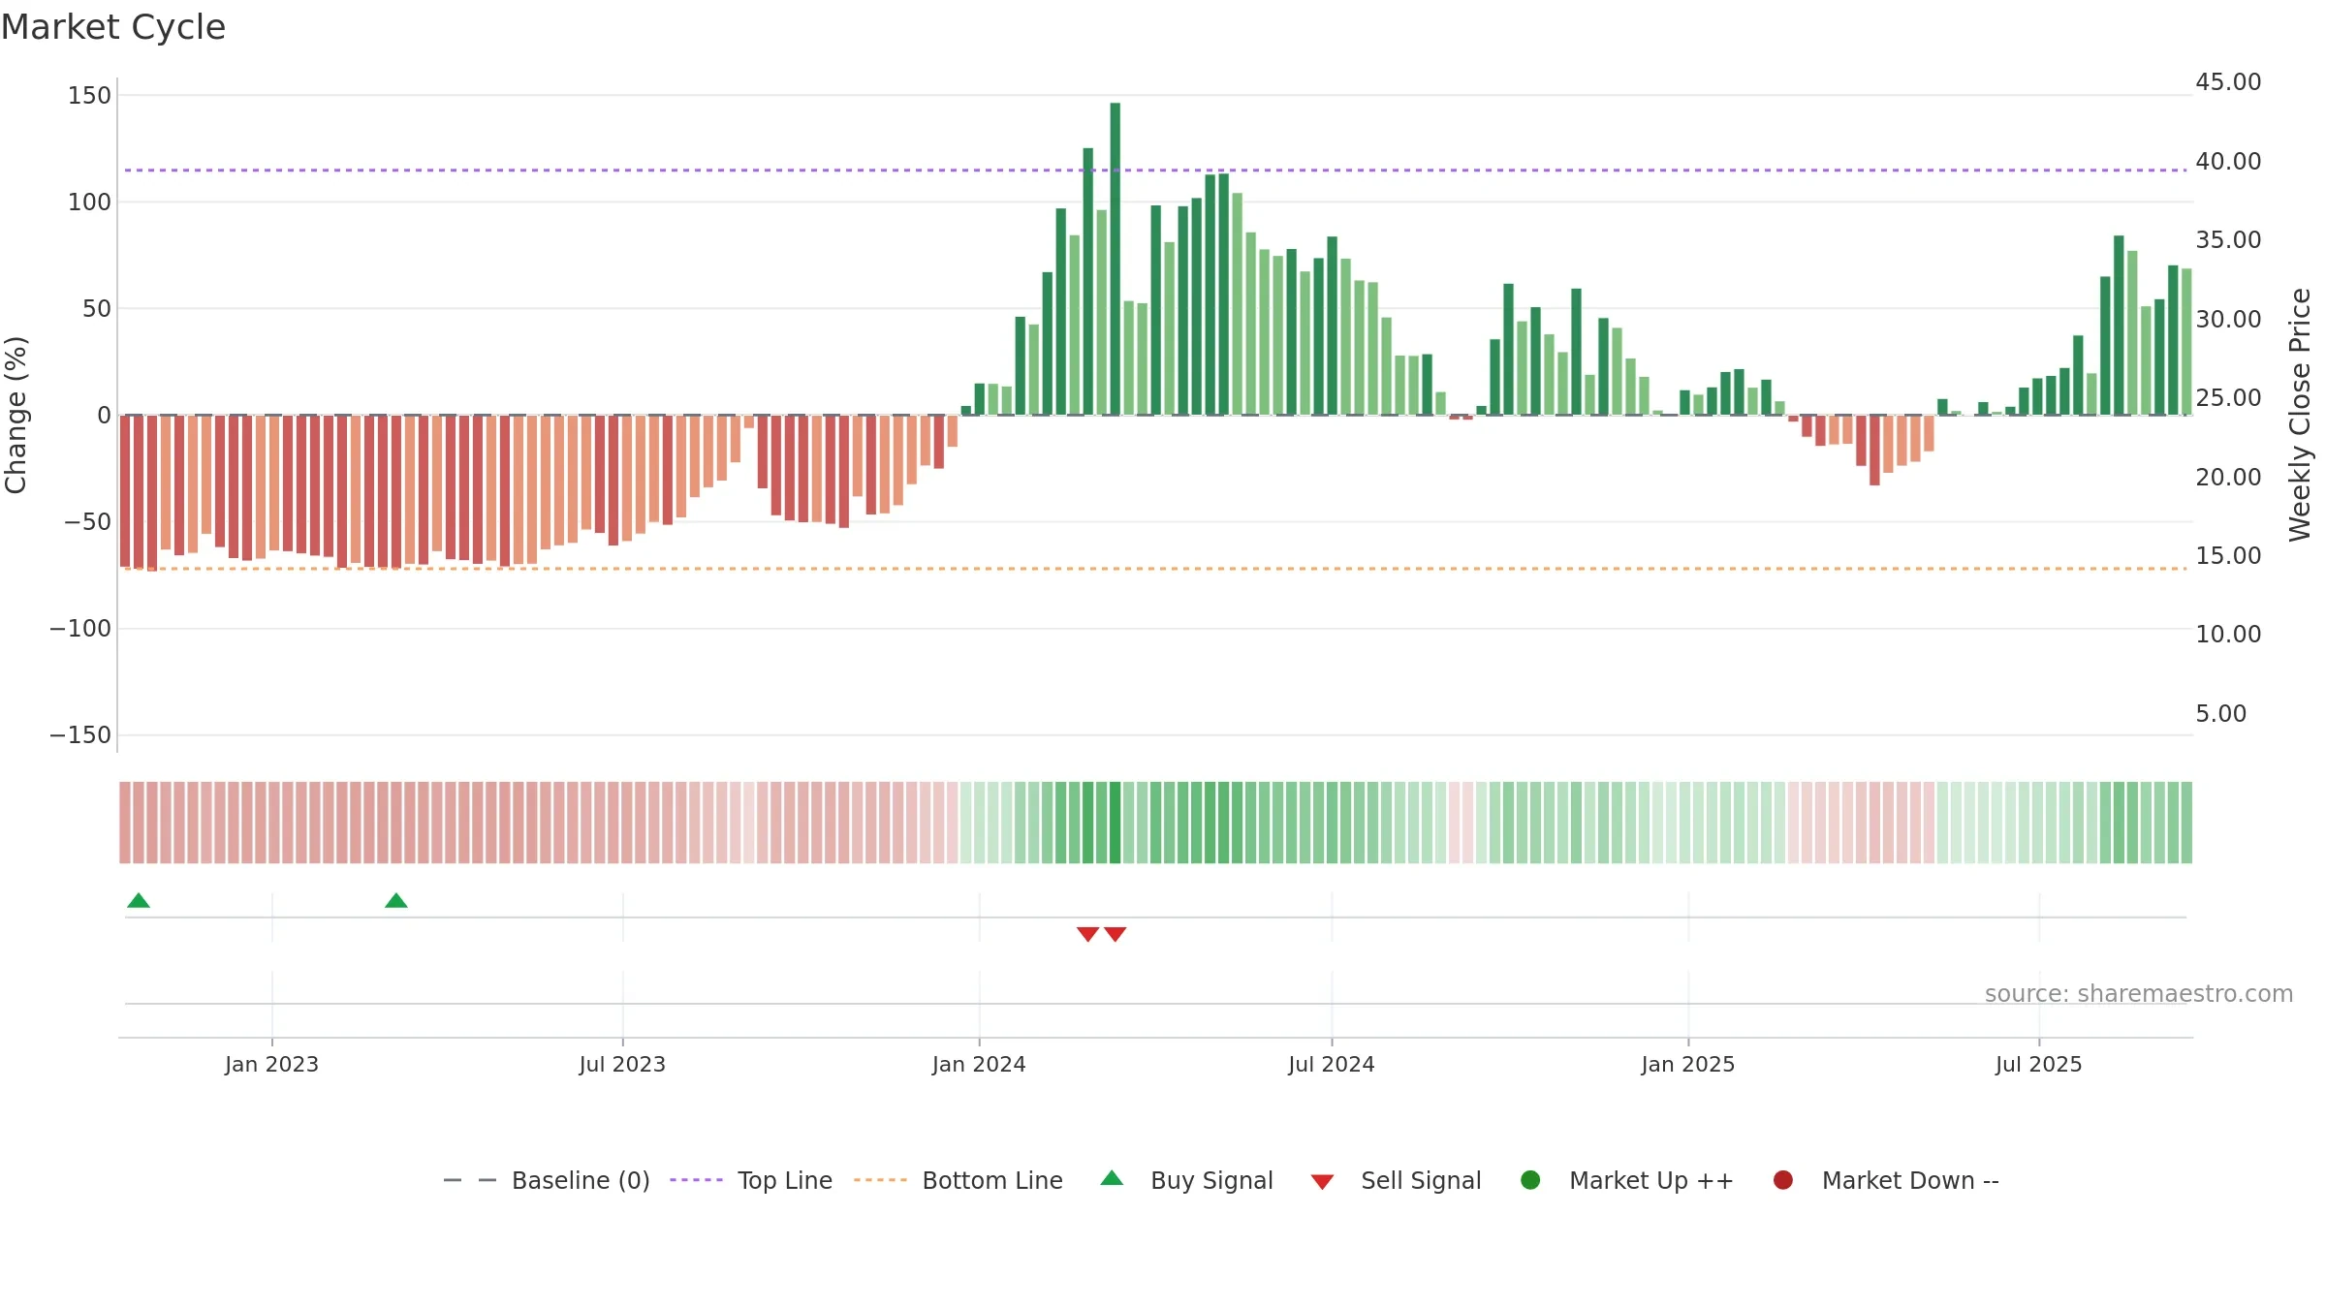Click the Weekly Close Price axis title

(x=2300, y=415)
